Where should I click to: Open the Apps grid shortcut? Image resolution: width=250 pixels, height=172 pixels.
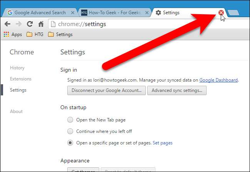(13, 34)
